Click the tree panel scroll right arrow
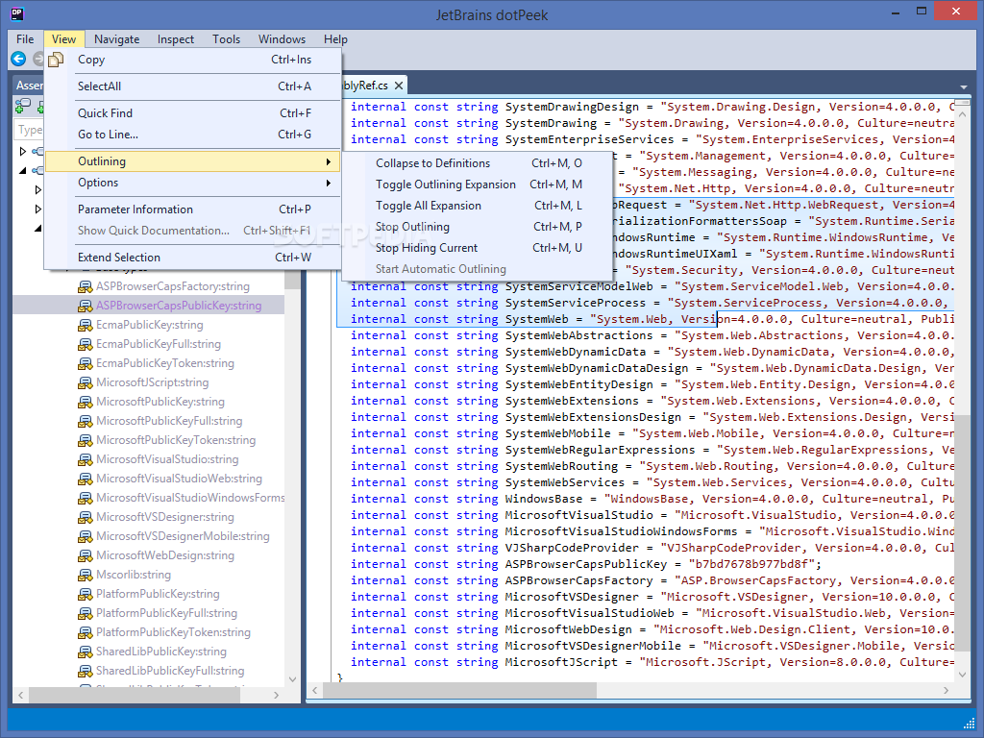This screenshot has height=738, width=984. click(x=276, y=696)
